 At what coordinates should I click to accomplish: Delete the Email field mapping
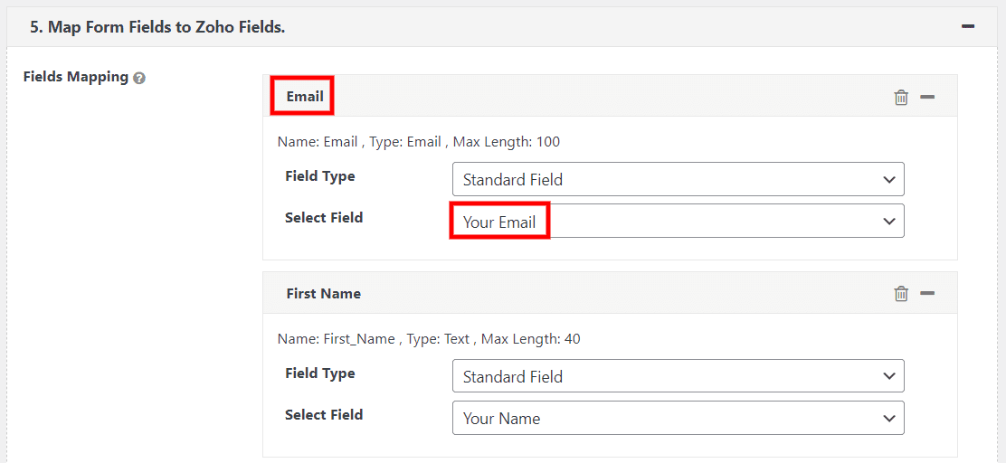[900, 97]
